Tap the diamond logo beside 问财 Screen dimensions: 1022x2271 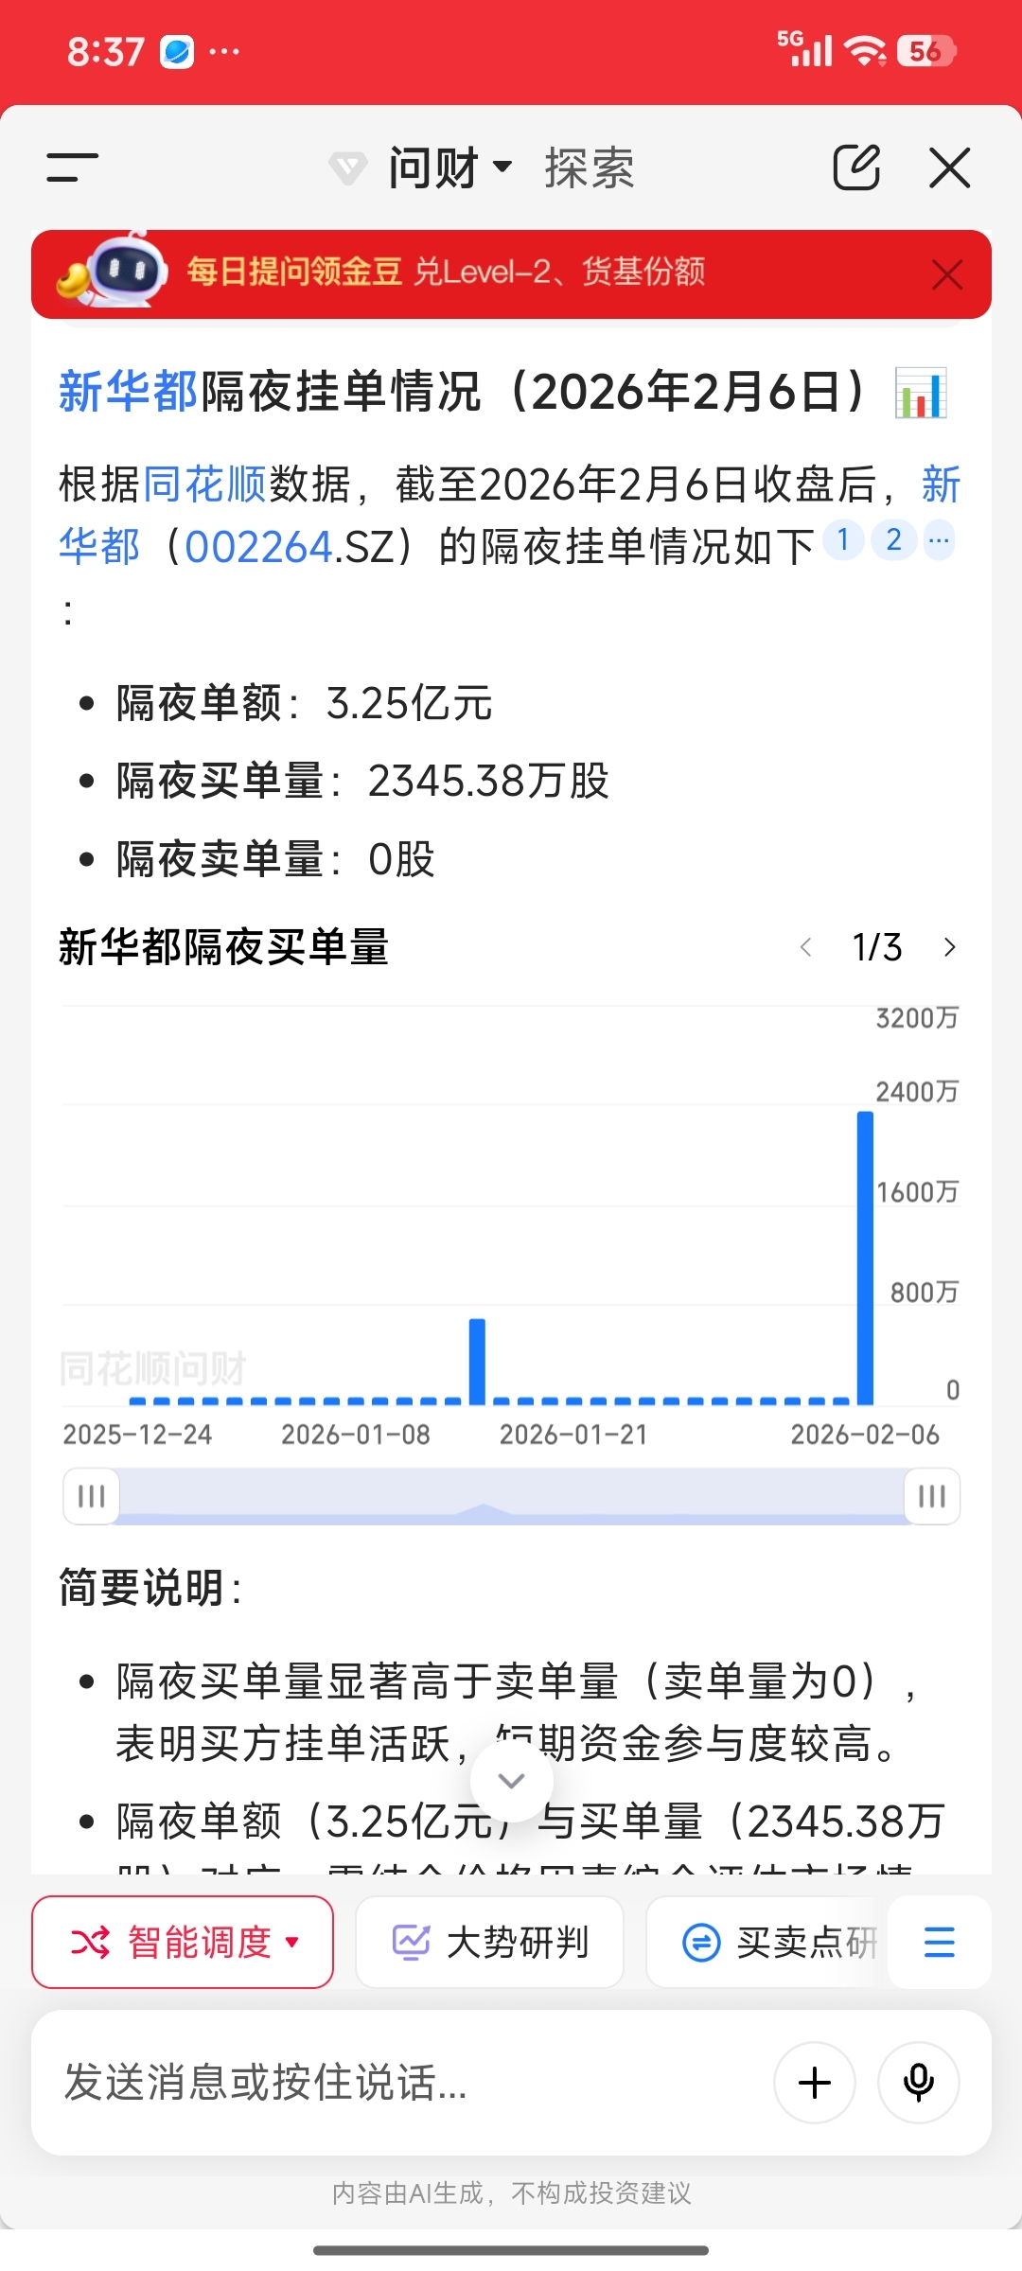click(347, 169)
